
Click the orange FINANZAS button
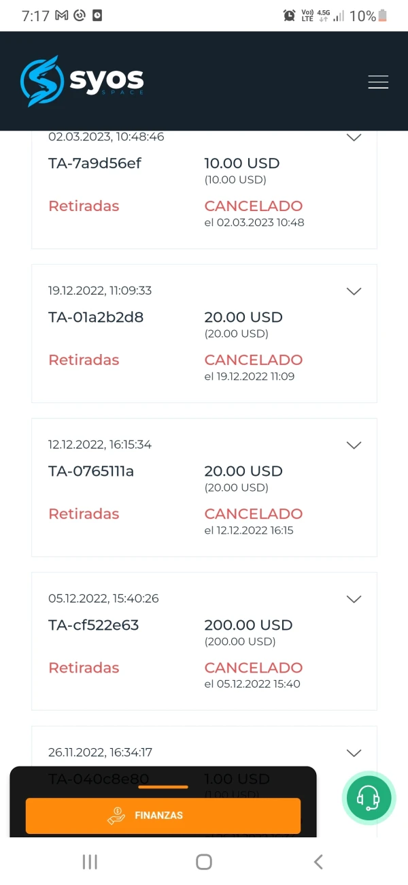[163, 816]
